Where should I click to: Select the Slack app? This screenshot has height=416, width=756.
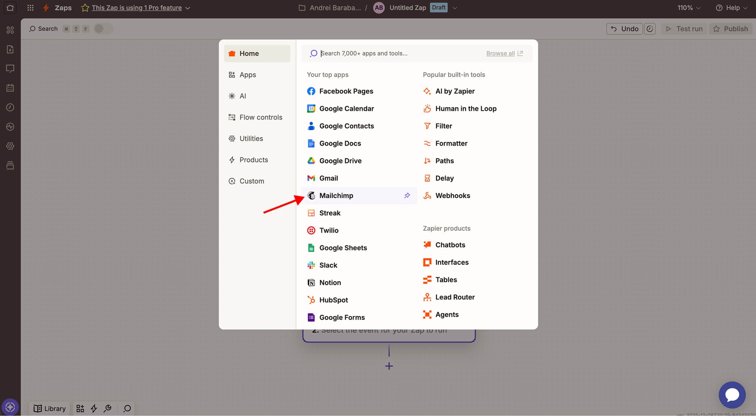(x=328, y=265)
